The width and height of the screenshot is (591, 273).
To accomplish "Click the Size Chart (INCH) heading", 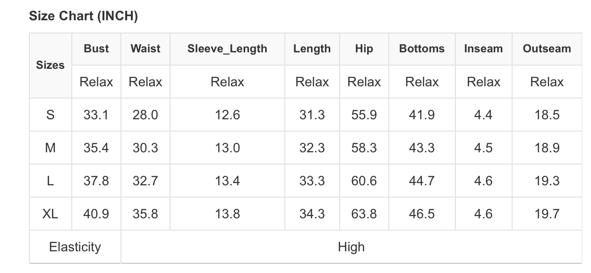I will point(83,16).
